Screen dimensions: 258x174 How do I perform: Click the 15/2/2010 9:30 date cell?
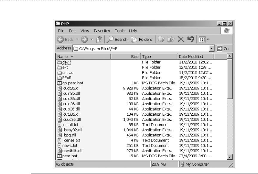(x=195, y=78)
